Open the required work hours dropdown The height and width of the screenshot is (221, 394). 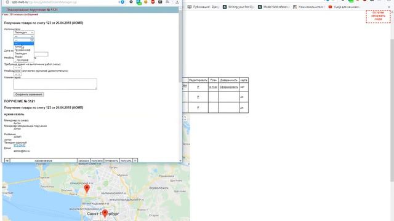[x=17, y=68]
